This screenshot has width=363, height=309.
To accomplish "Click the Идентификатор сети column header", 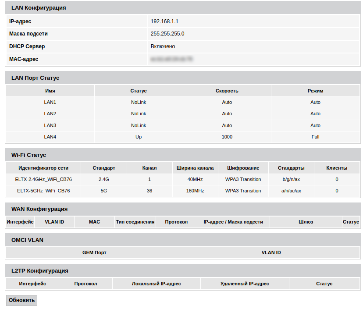I will (43, 168).
